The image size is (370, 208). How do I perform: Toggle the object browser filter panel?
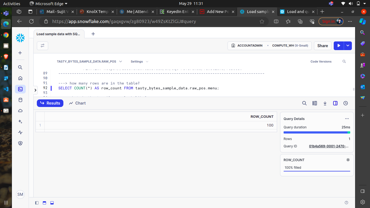(43, 45)
